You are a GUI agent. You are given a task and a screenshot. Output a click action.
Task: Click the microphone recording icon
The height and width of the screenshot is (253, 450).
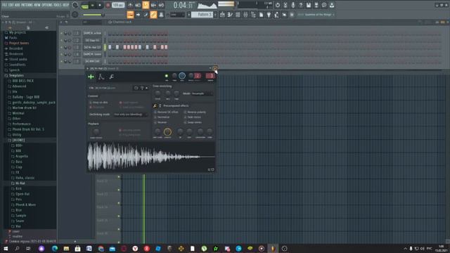[x=293, y=5]
